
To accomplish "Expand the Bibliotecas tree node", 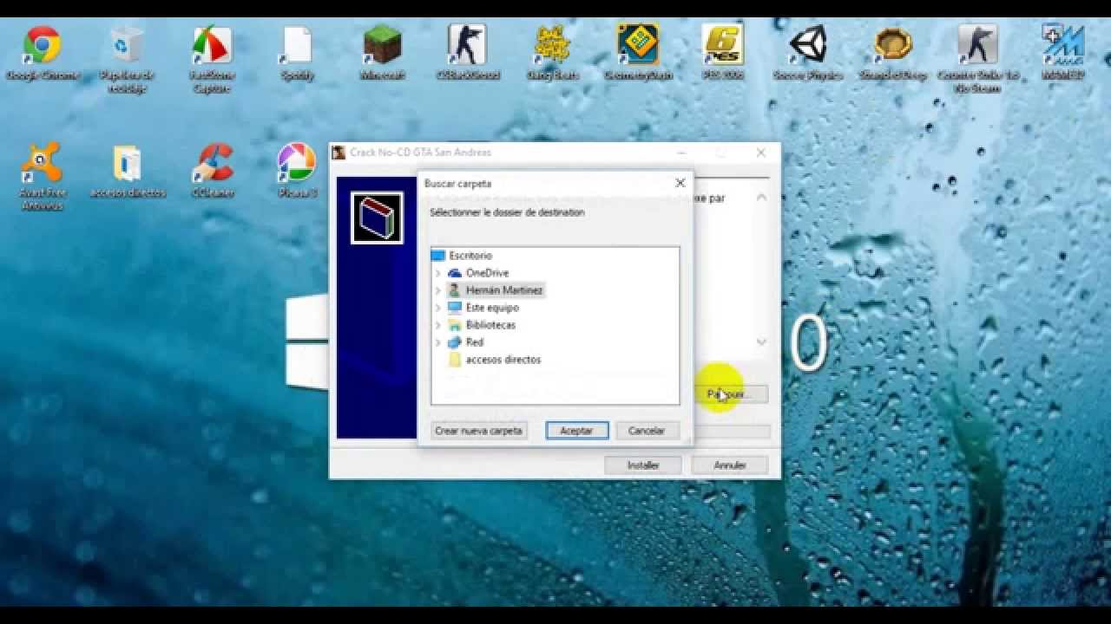I will point(437,325).
